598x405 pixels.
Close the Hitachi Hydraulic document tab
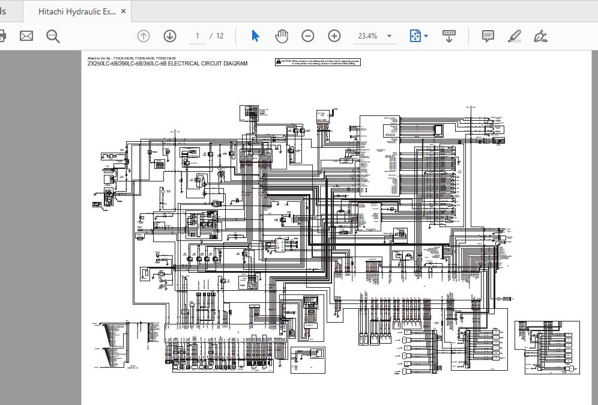pos(124,11)
